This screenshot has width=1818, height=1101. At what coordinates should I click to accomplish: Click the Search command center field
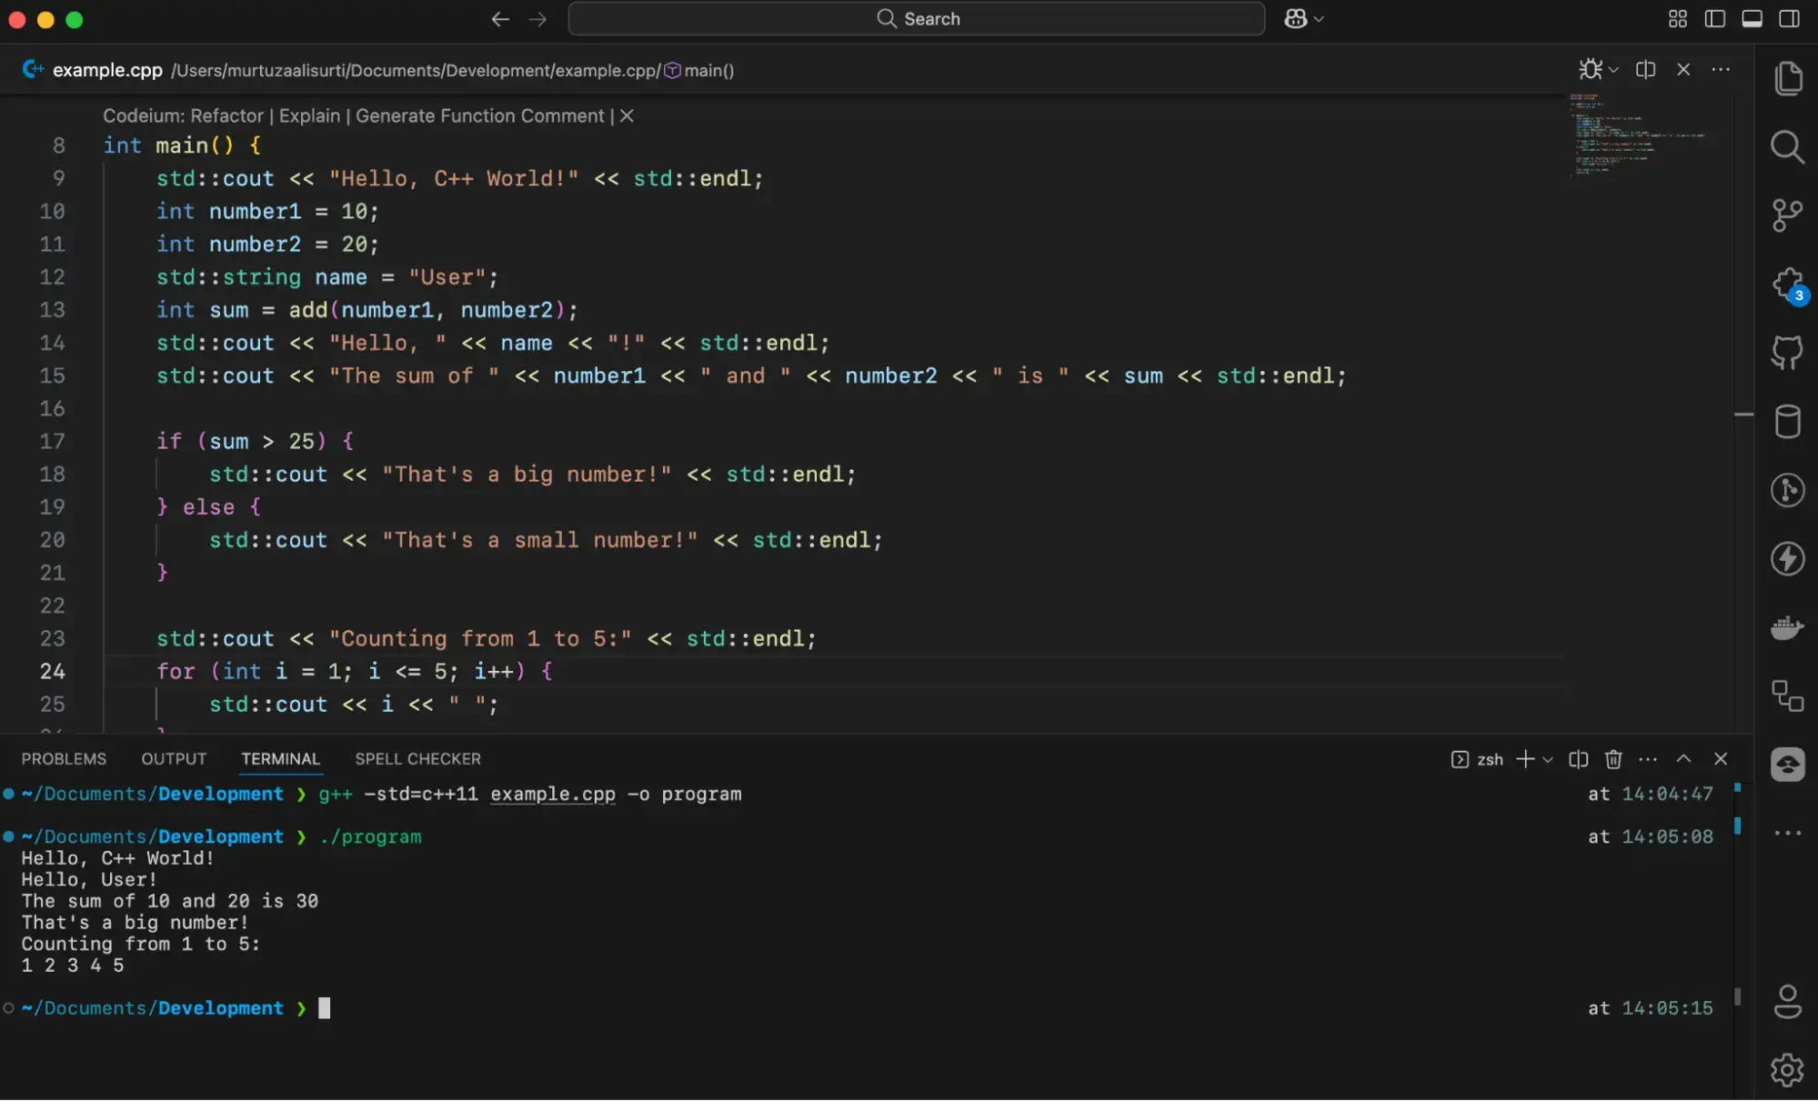click(916, 19)
